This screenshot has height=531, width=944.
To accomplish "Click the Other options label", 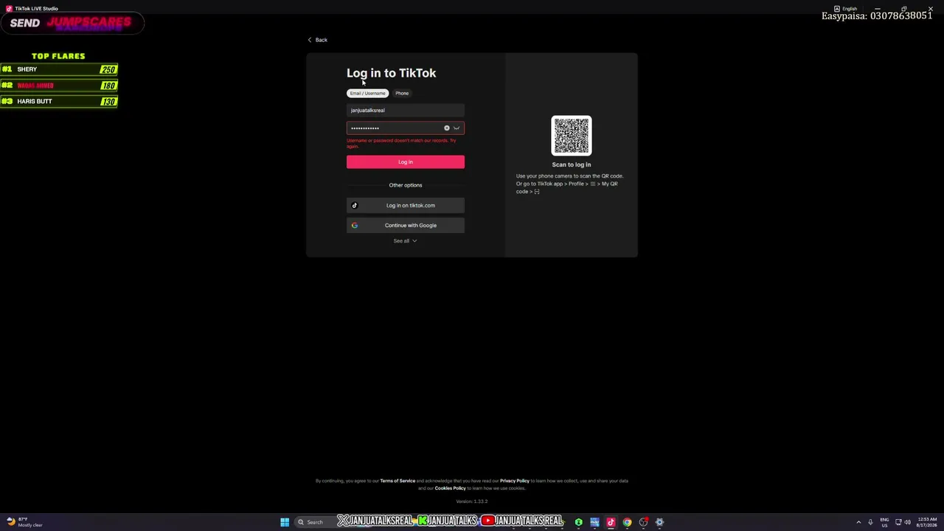I will [x=406, y=185].
